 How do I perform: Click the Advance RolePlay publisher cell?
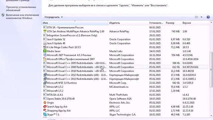point(119,31)
